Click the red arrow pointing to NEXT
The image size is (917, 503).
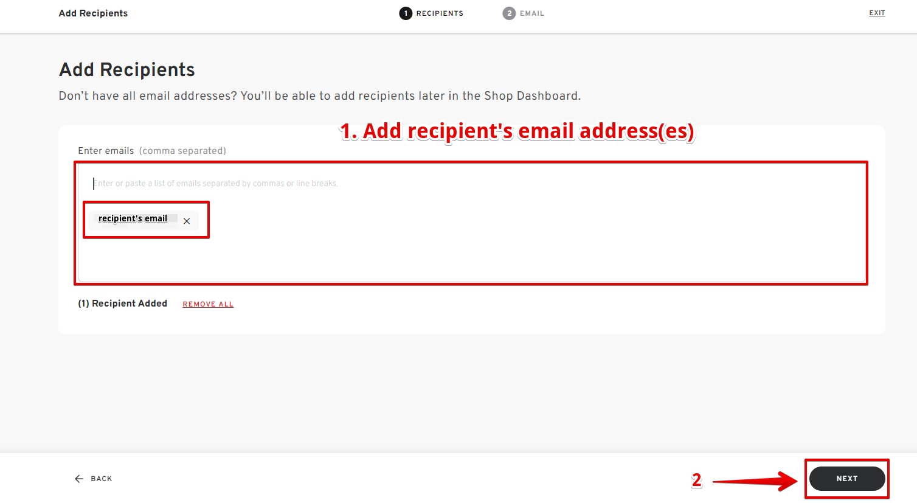click(x=755, y=481)
